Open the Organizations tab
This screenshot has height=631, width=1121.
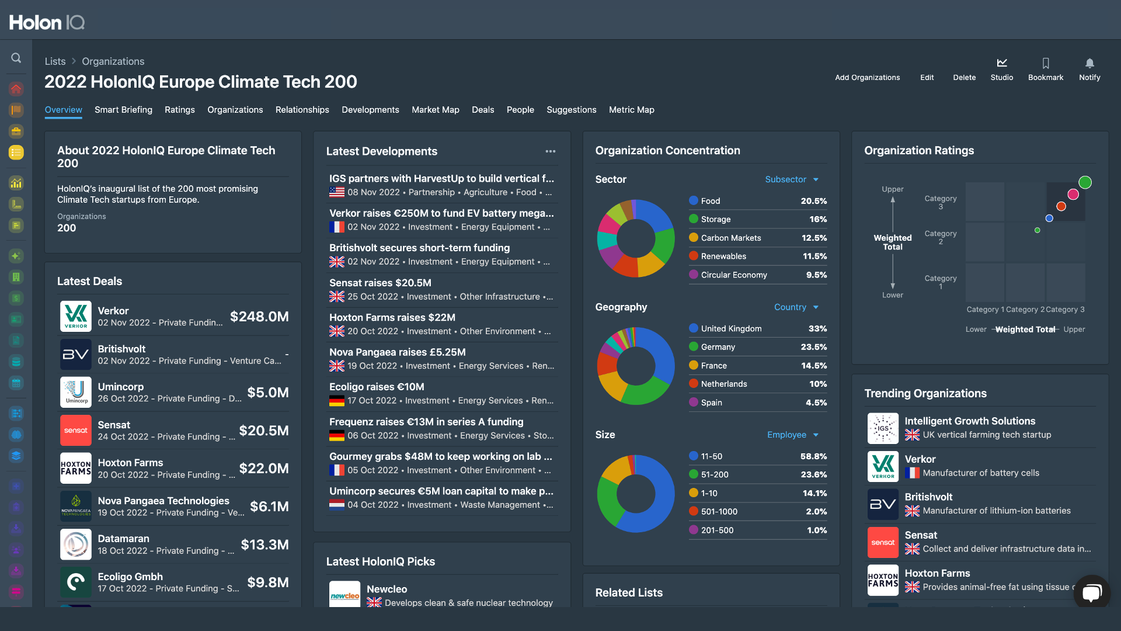coord(235,110)
